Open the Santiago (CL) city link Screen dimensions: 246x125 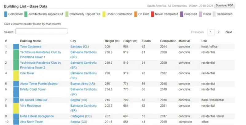point(80,47)
